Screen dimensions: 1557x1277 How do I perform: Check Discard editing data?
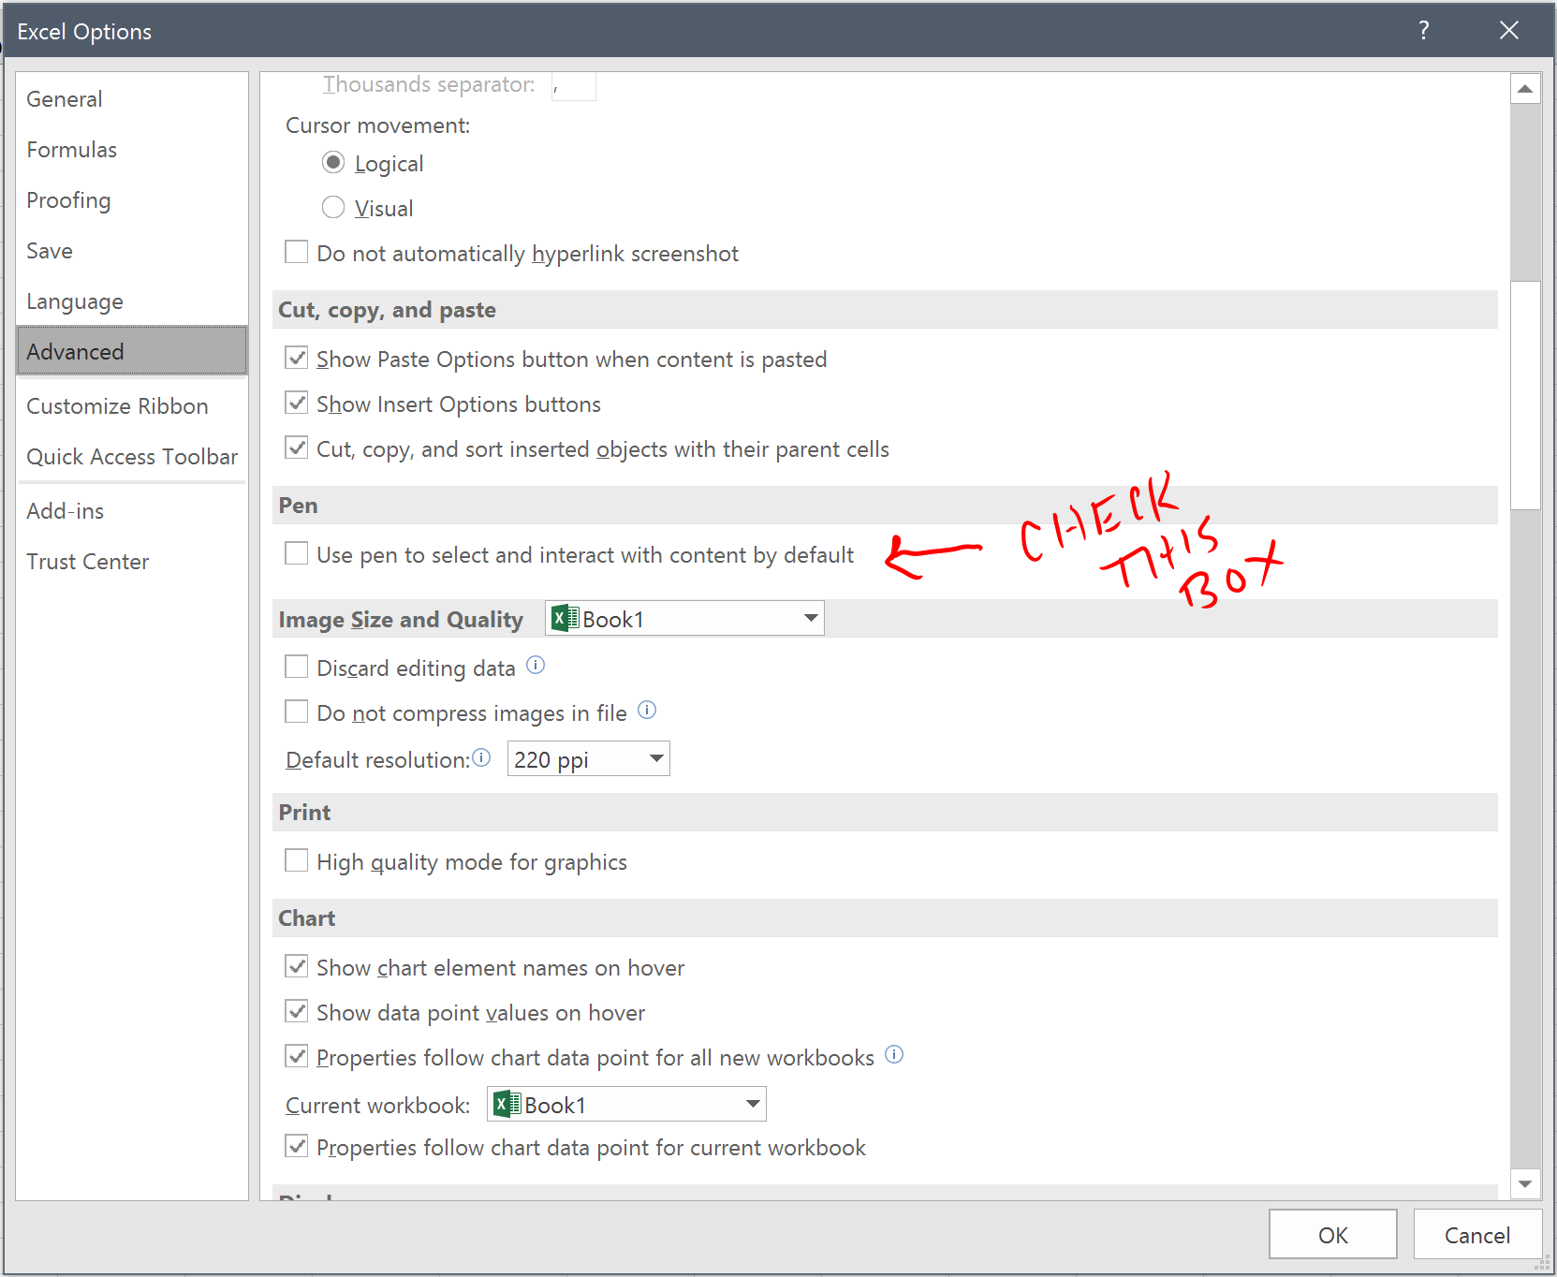point(297,667)
